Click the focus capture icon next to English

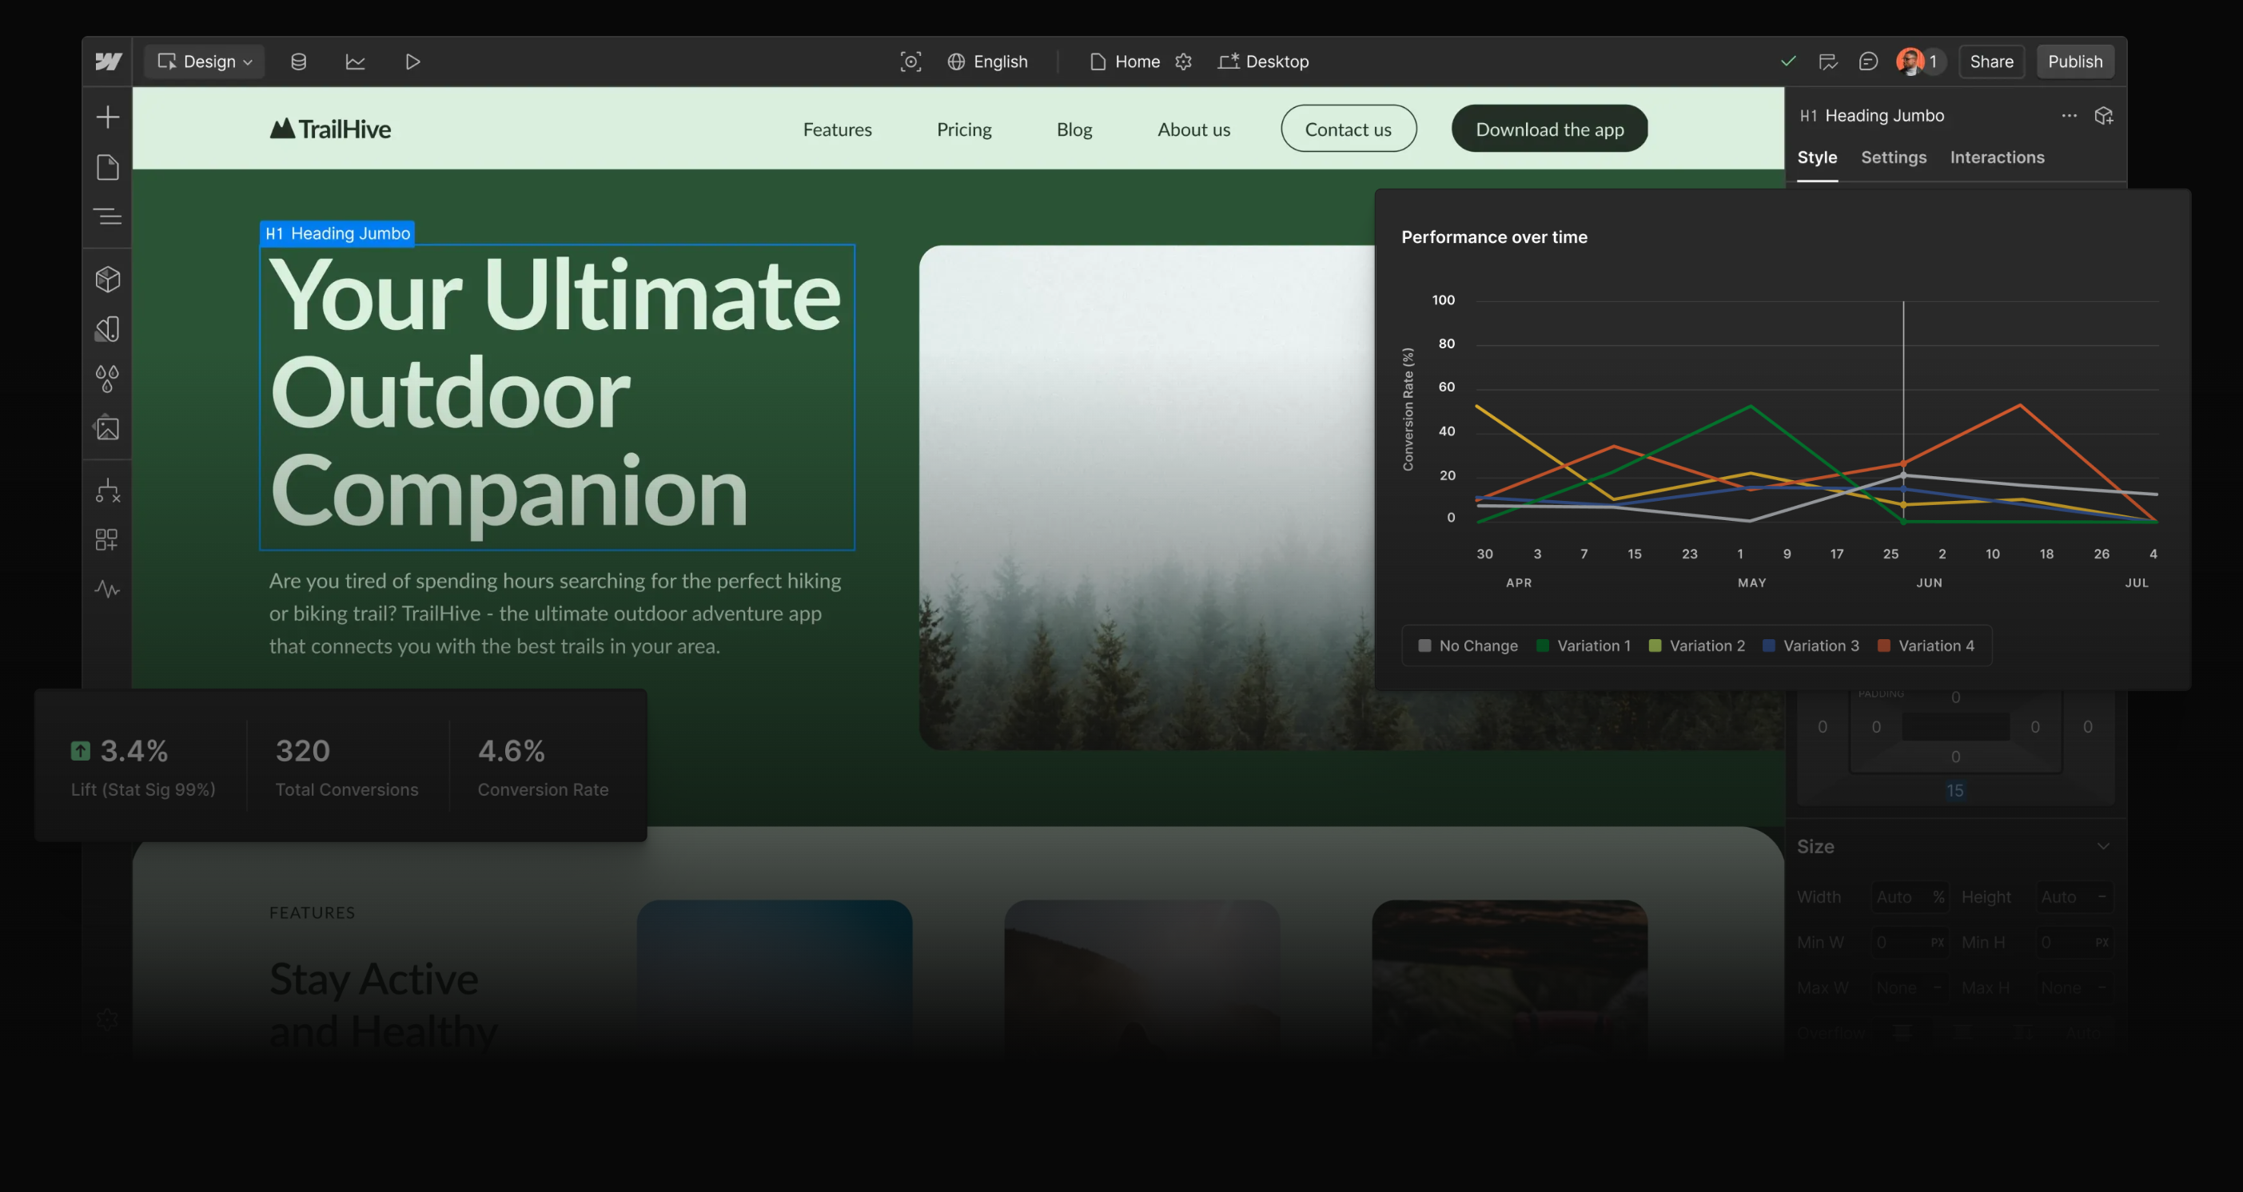(x=910, y=62)
